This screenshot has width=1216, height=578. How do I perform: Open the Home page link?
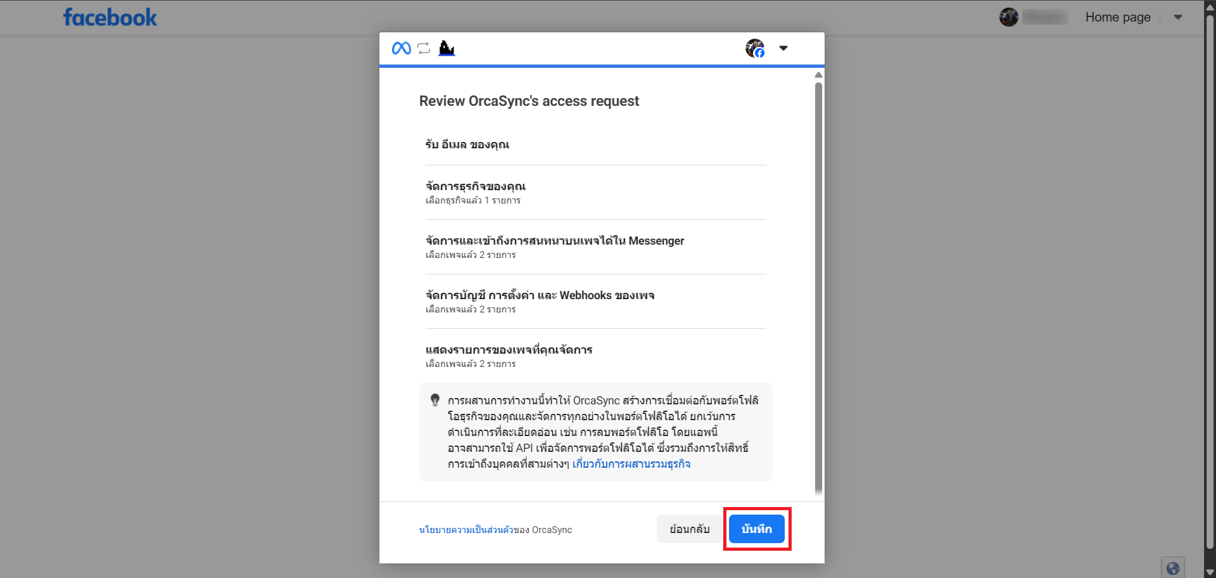click(x=1118, y=17)
